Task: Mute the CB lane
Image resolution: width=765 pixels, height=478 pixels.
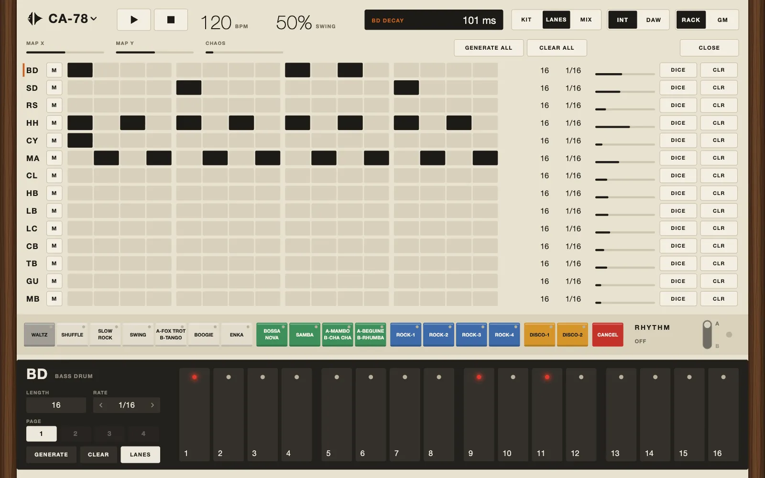Action: [54, 246]
